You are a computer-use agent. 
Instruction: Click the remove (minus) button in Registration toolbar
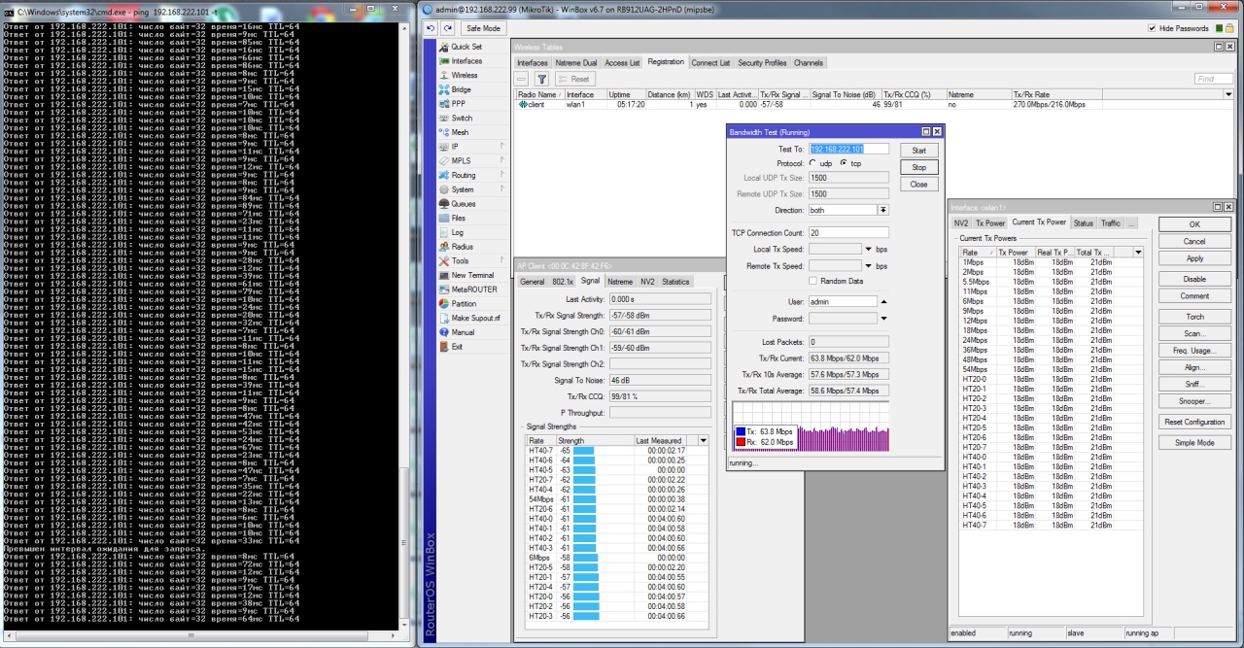[522, 79]
